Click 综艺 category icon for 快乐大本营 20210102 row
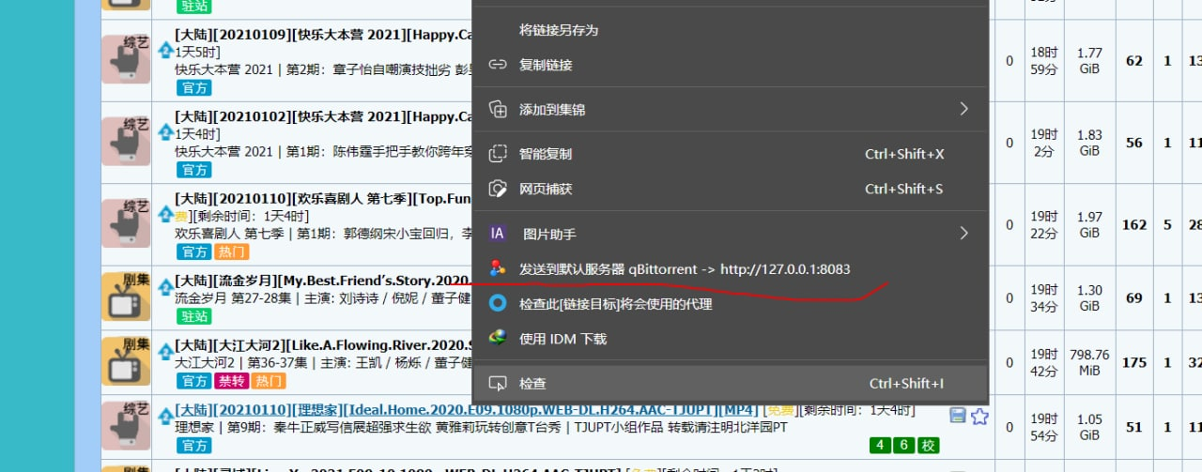Viewport: 1202px width, 472px height. click(x=126, y=142)
